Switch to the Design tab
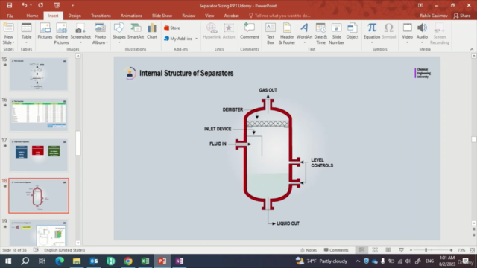Screen dimensions: 477x268 pos(75,16)
